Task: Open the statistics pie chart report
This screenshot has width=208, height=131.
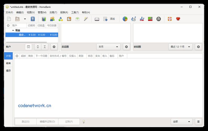Action: click(x=125, y=19)
